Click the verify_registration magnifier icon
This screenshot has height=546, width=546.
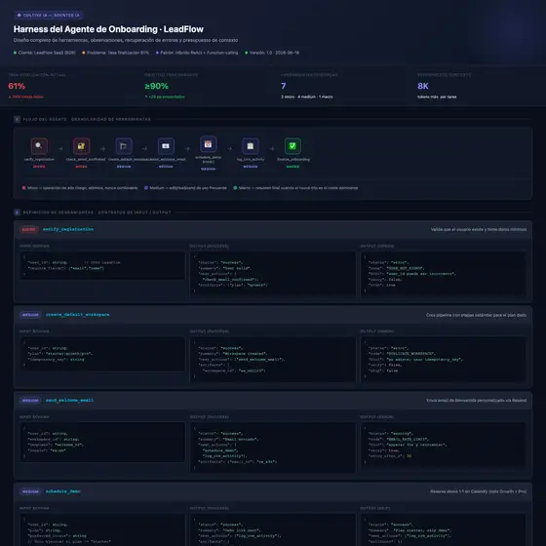(39, 146)
